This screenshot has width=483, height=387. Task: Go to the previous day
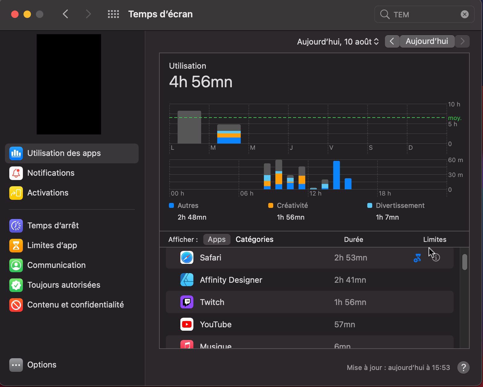pos(392,41)
